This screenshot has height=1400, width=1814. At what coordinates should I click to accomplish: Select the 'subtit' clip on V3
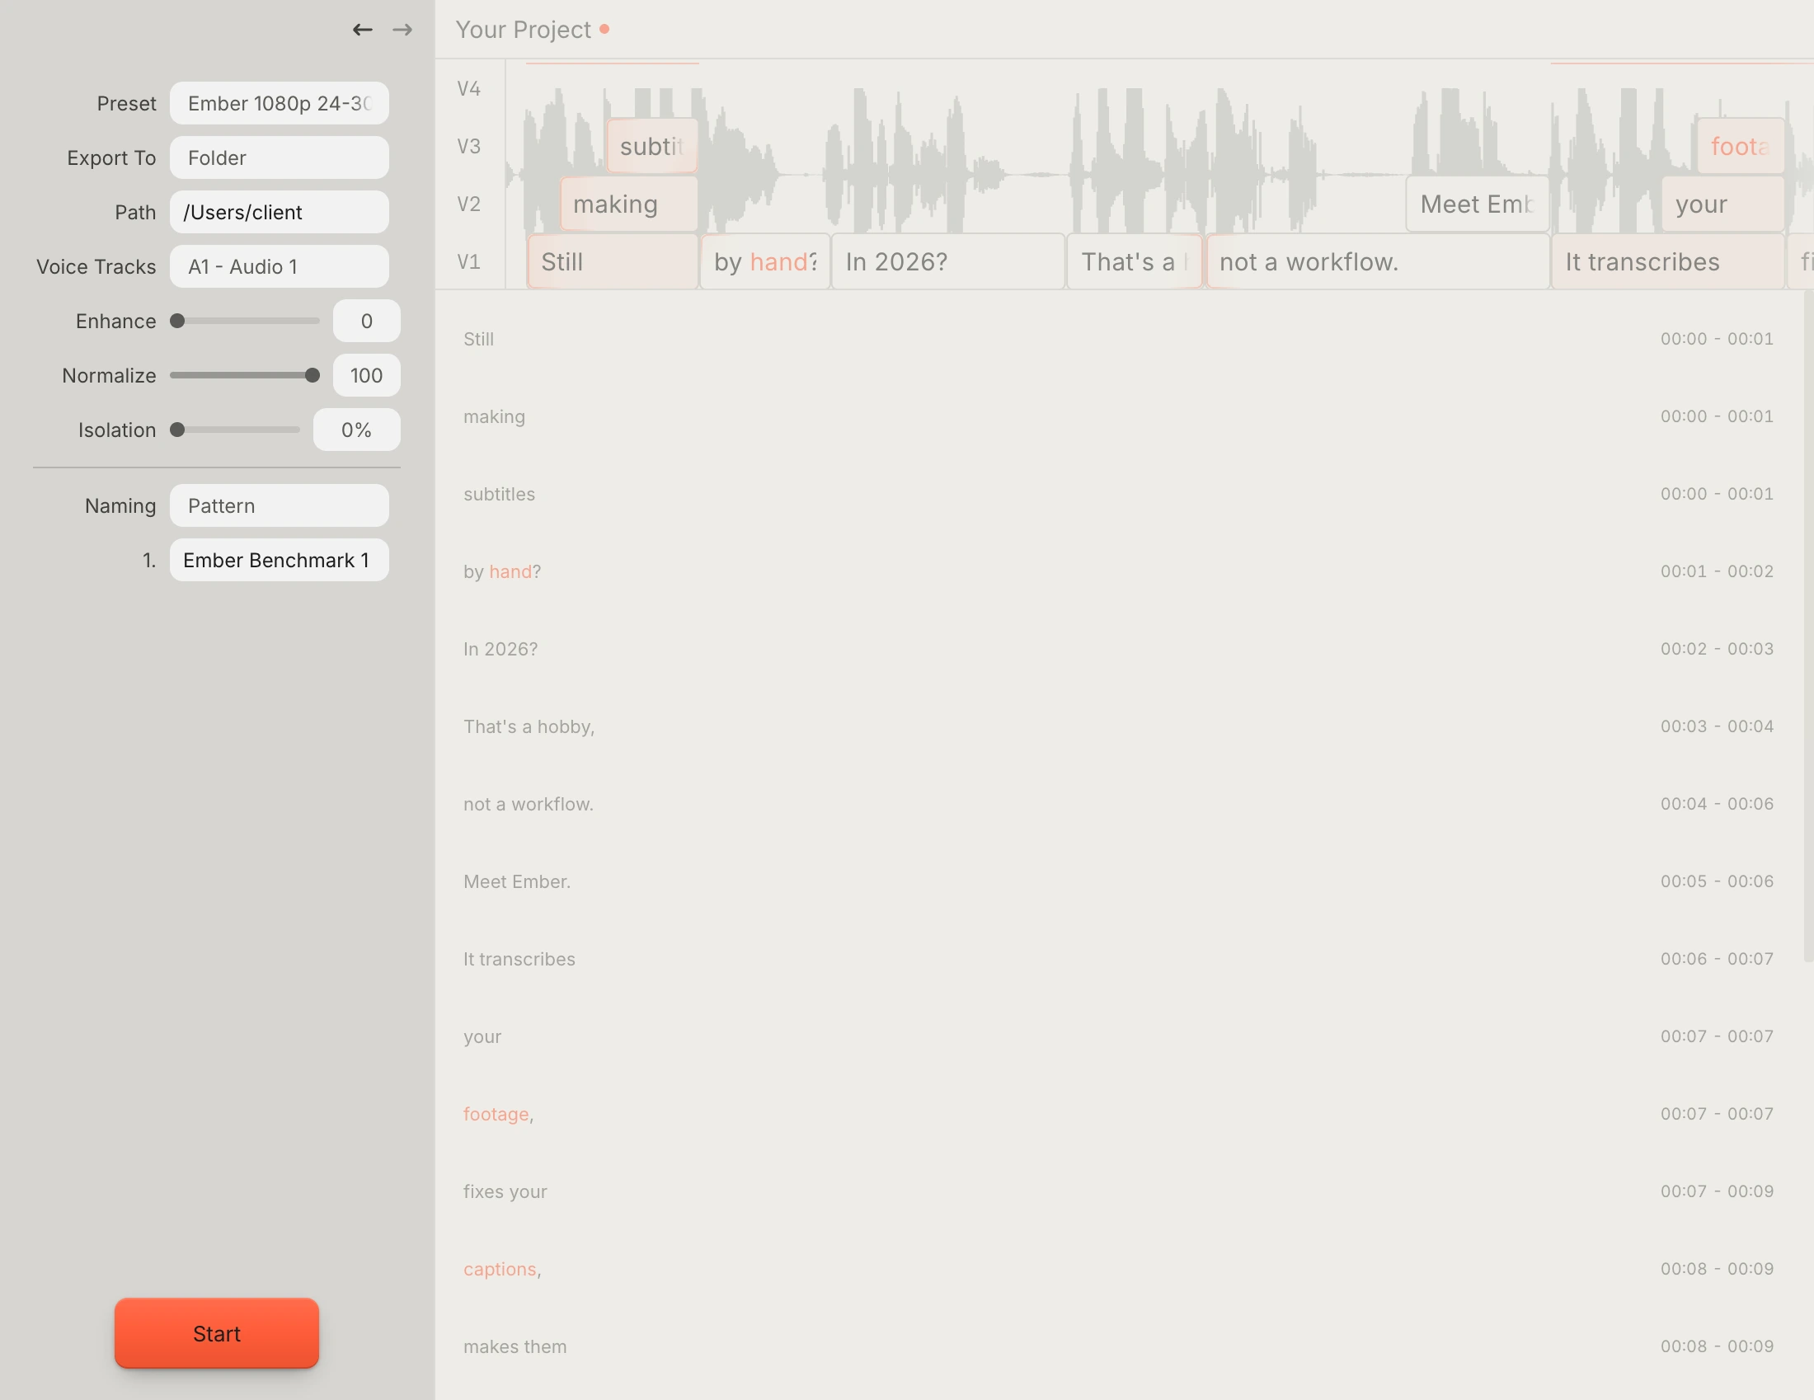[652, 146]
